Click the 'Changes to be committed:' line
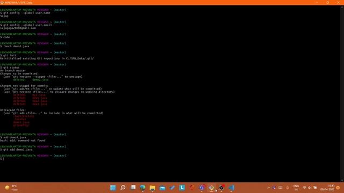This screenshot has height=193, width=344. (19, 74)
